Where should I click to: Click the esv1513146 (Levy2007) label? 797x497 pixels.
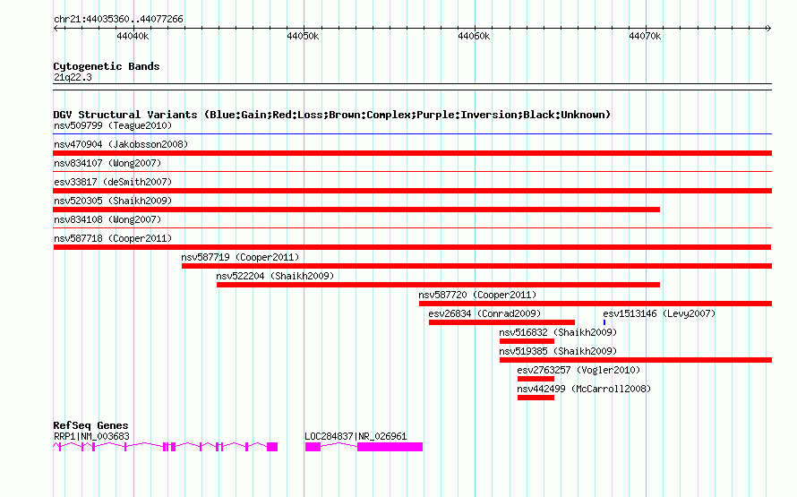point(659,313)
